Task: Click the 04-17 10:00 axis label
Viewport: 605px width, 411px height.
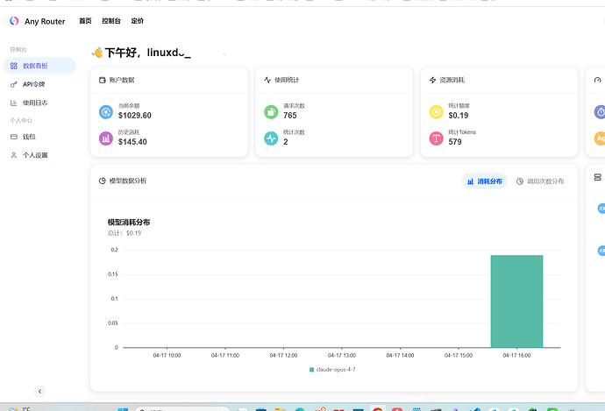Action: pos(167,355)
